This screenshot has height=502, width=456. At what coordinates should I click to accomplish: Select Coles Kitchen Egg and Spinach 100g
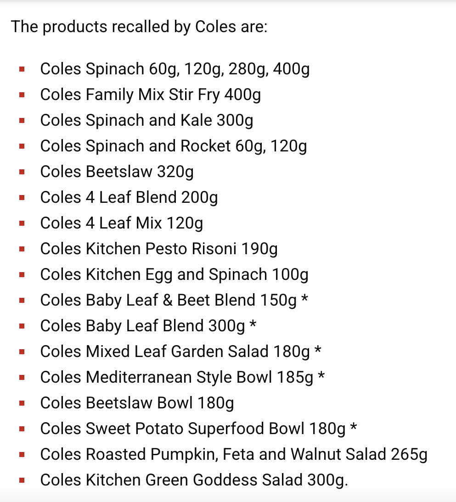click(175, 275)
